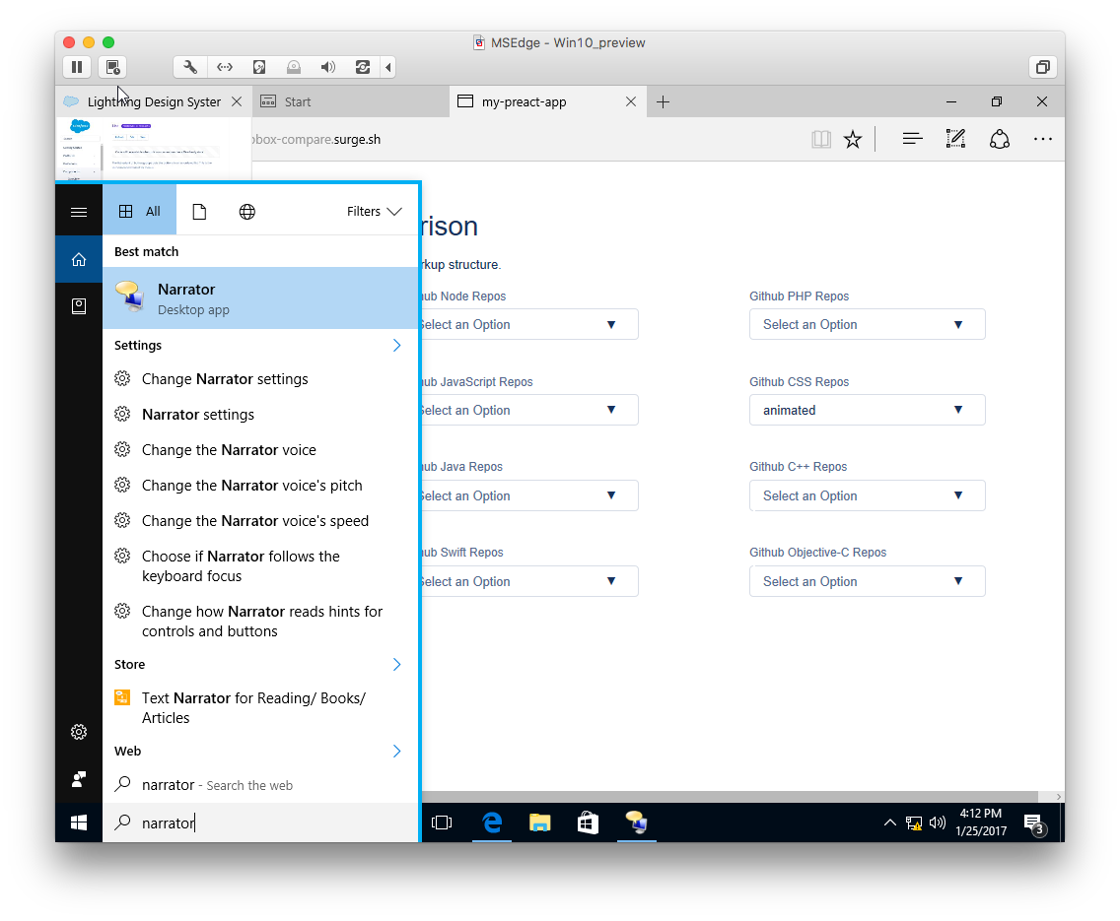Open Change Narrator settings
Image resolution: width=1120 pixels, height=921 pixels.
coord(260,379)
